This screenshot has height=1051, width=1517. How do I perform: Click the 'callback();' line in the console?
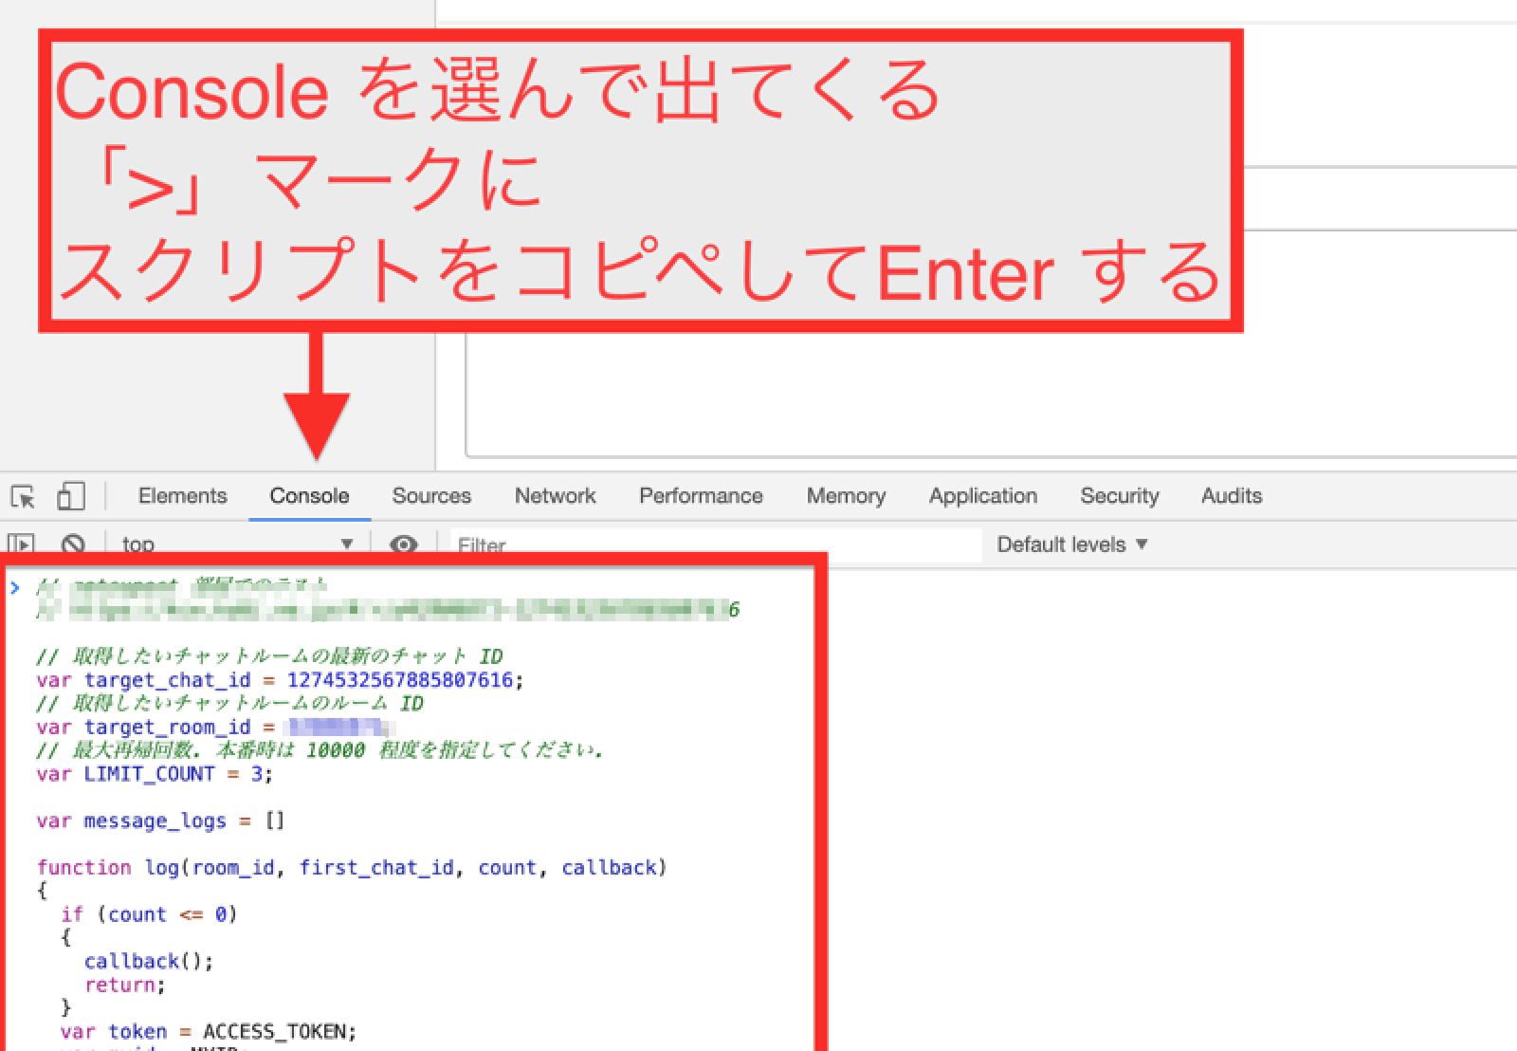149,961
